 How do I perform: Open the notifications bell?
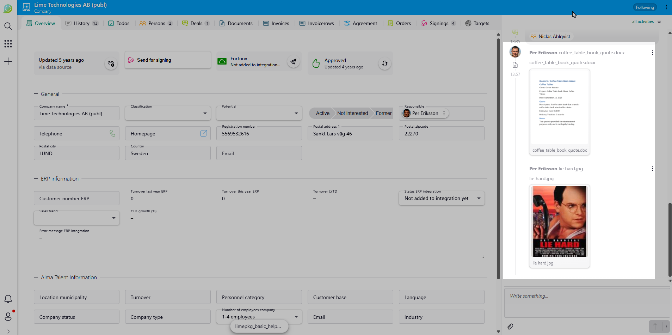coord(8,299)
